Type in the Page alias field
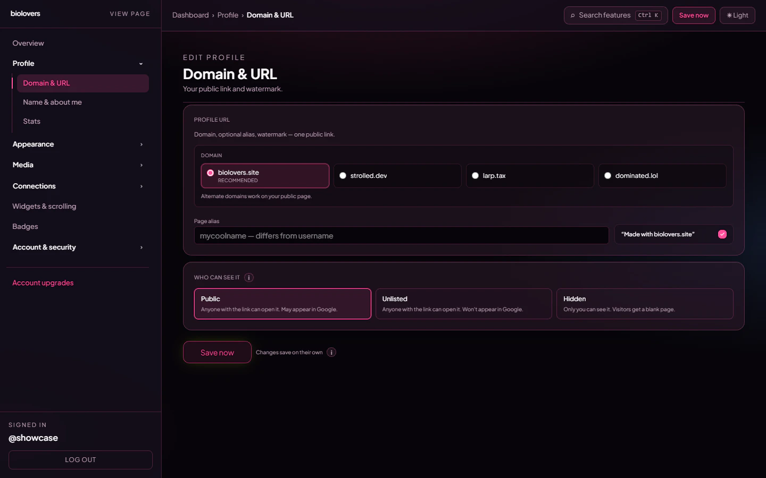766x478 pixels. (401, 235)
